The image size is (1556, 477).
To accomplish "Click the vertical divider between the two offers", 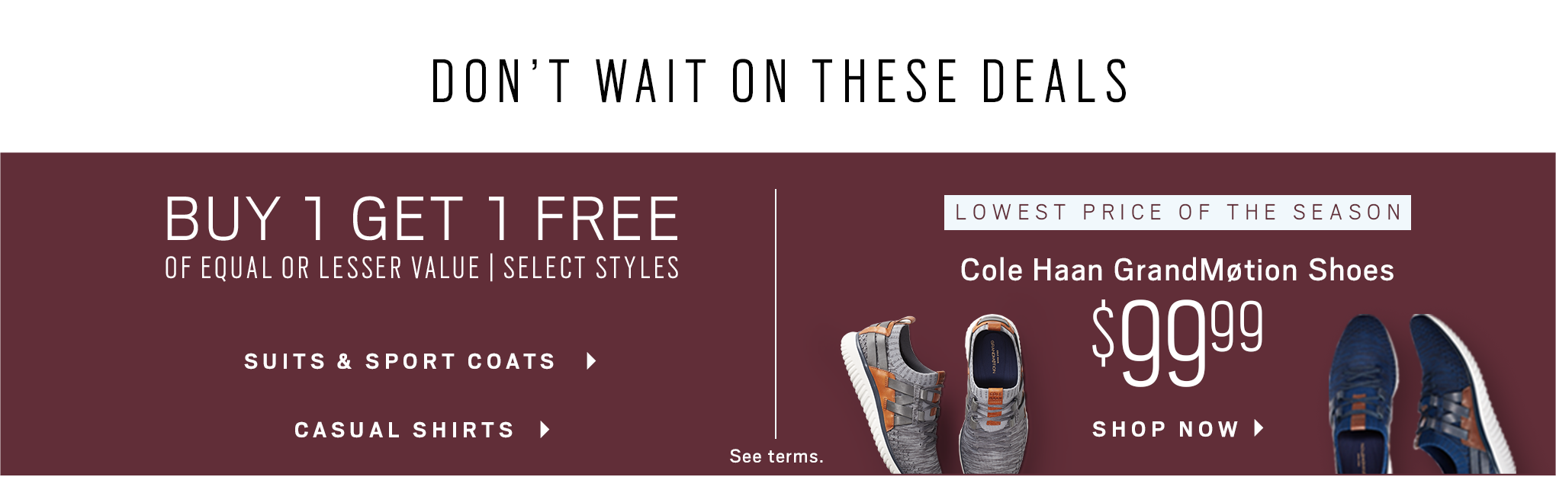I will 776,314.
